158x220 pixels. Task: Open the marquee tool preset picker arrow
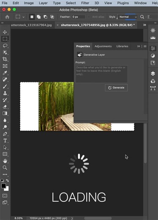point(24,17)
